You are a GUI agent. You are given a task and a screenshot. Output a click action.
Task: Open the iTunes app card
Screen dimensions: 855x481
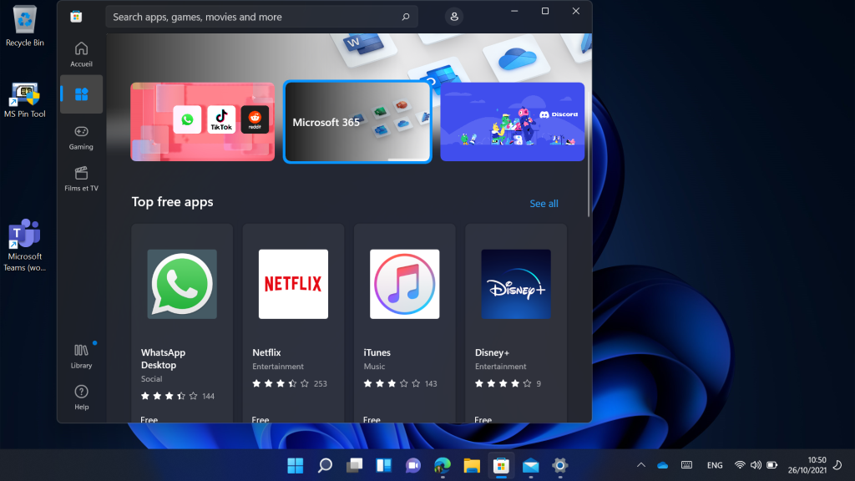point(404,322)
